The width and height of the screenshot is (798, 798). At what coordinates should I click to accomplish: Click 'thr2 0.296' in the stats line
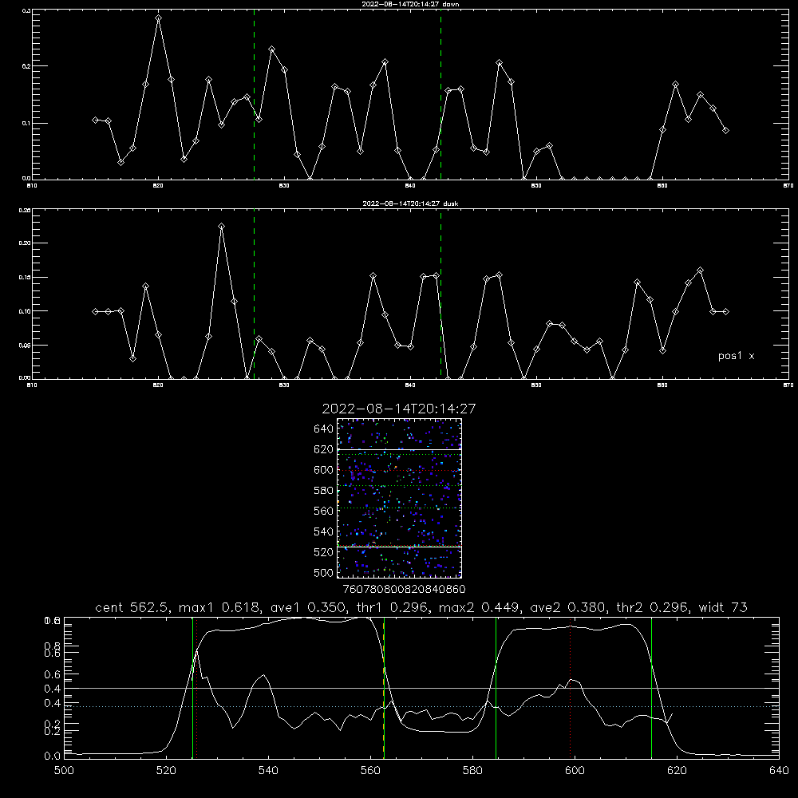pyautogui.click(x=651, y=607)
